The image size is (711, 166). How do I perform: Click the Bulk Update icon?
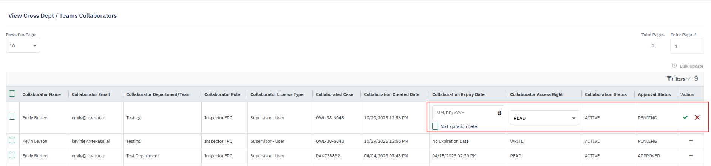coord(674,66)
